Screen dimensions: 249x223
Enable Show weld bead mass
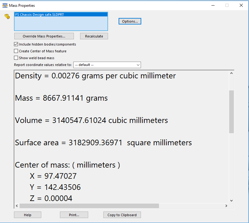tap(16, 58)
